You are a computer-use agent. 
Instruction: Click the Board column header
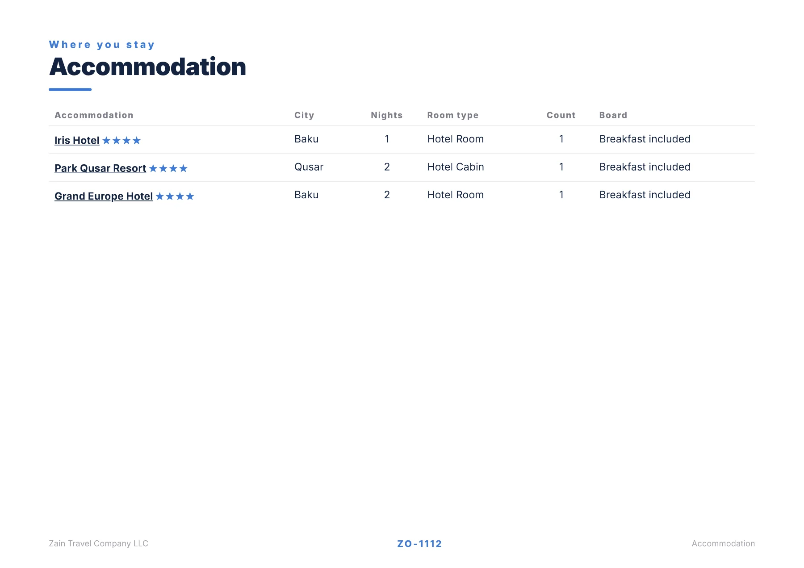pyautogui.click(x=613, y=115)
